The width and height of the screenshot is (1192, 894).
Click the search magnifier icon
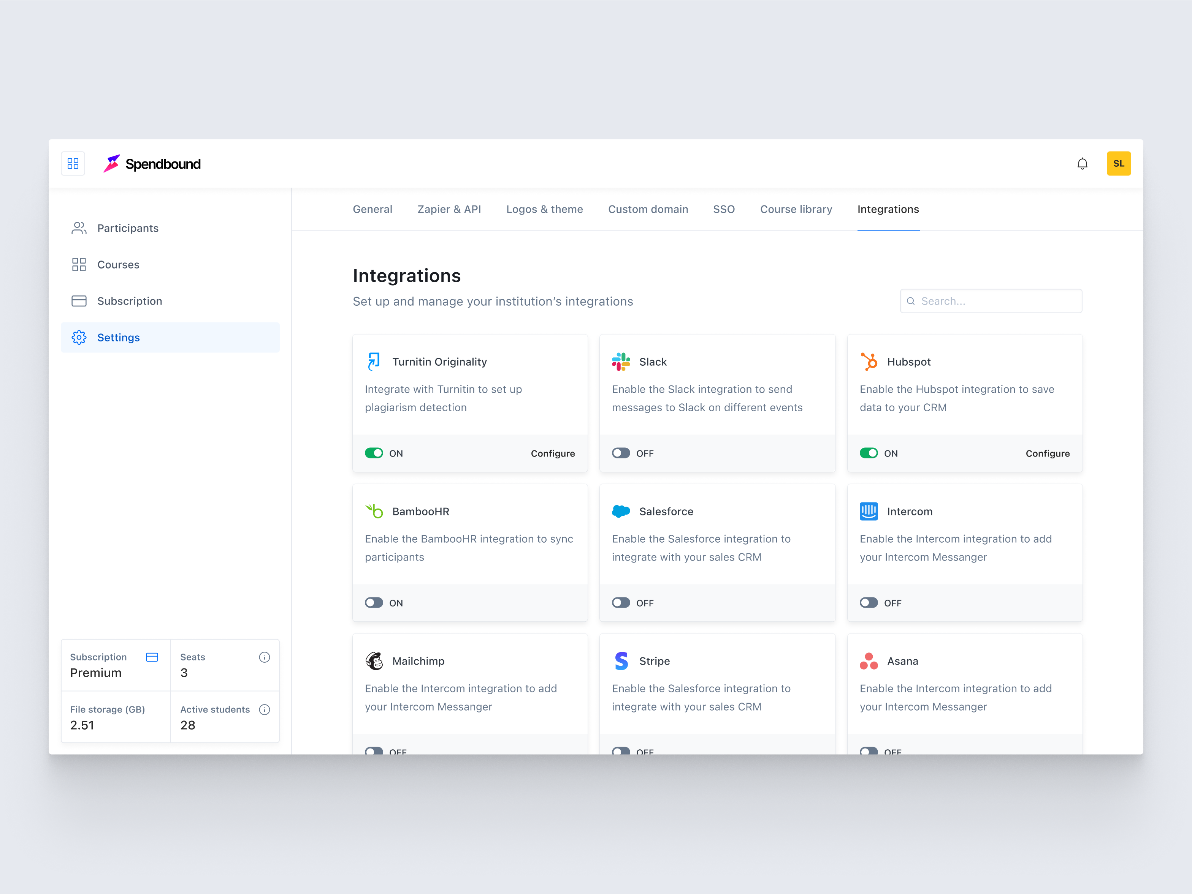[x=911, y=301]
